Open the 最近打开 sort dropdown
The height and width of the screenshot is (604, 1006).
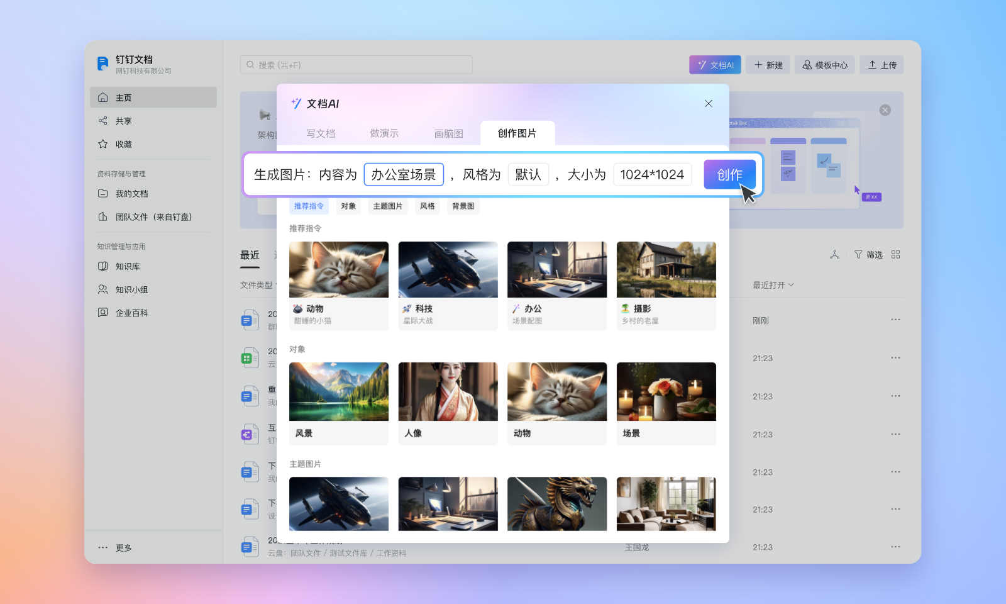click(773, 285)
